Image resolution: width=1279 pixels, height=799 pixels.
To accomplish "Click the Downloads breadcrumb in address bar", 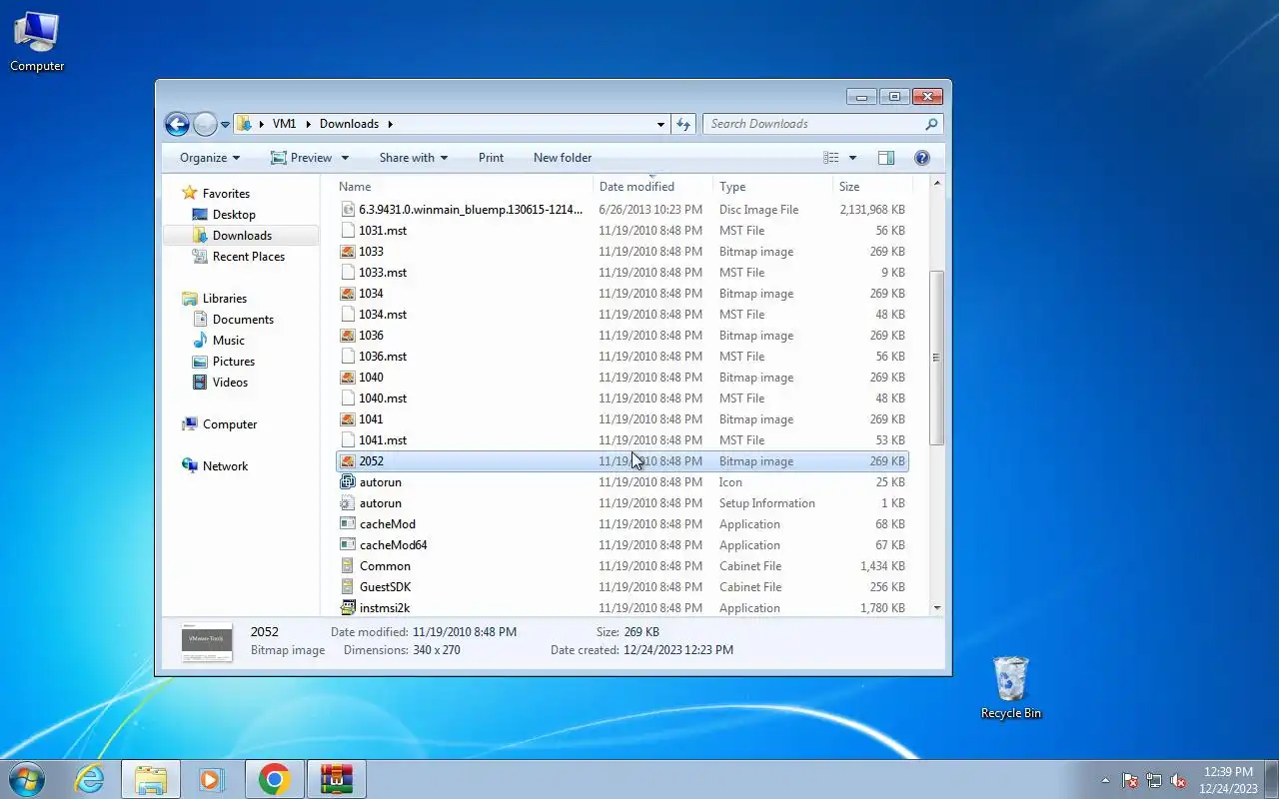I will [349, 124].
